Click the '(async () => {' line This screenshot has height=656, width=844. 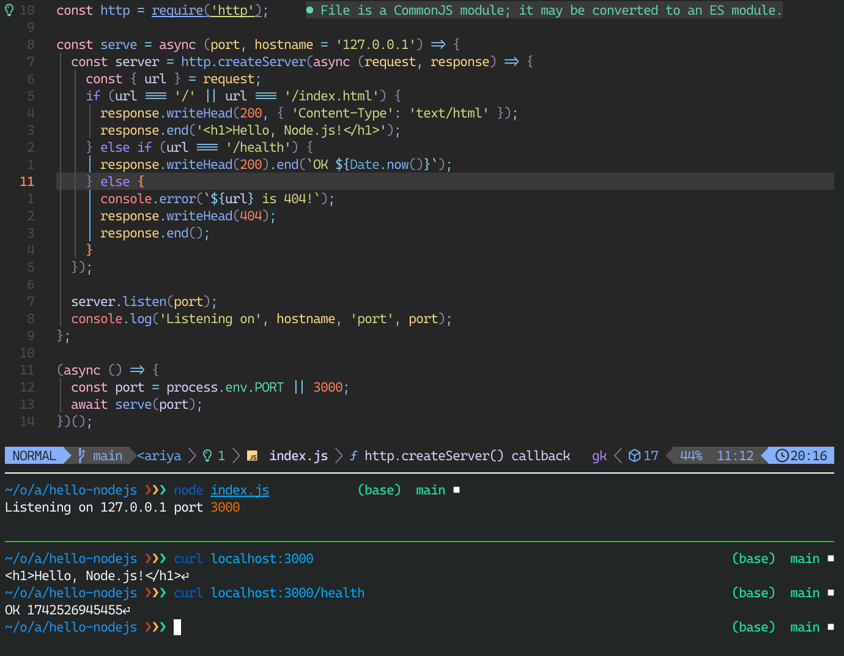coord(108,370)
